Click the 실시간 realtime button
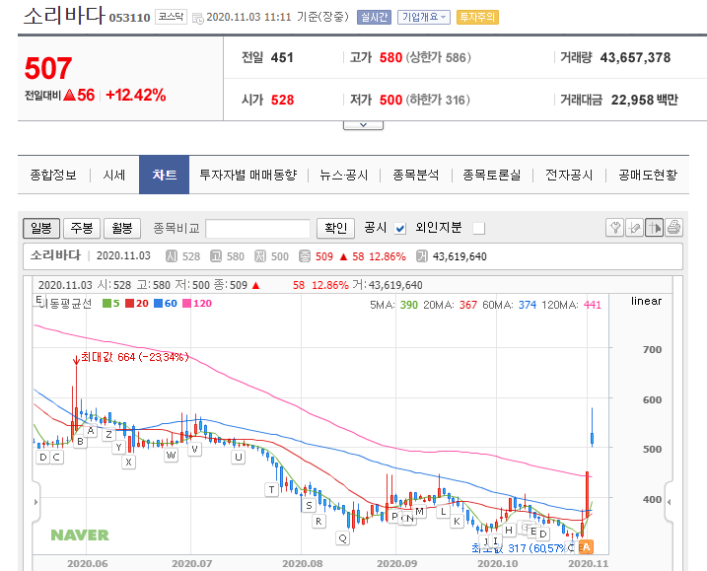The width and height of the screenshot is (707, 571). pos(375,17)
